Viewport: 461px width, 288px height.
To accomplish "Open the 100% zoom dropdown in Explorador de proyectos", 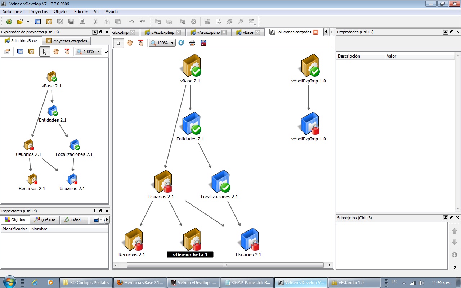I will (x=88, y=51).
